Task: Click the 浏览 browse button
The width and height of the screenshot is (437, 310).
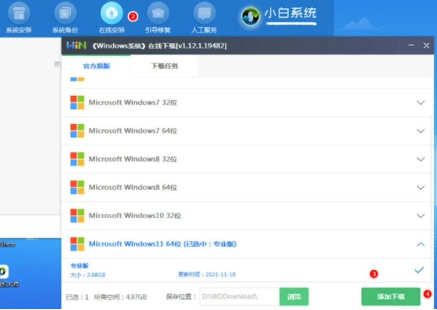Action: click(294, 297)
